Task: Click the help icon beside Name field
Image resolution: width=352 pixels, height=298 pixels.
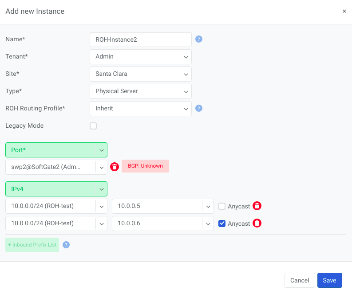Action: click(x=199, y=39)
